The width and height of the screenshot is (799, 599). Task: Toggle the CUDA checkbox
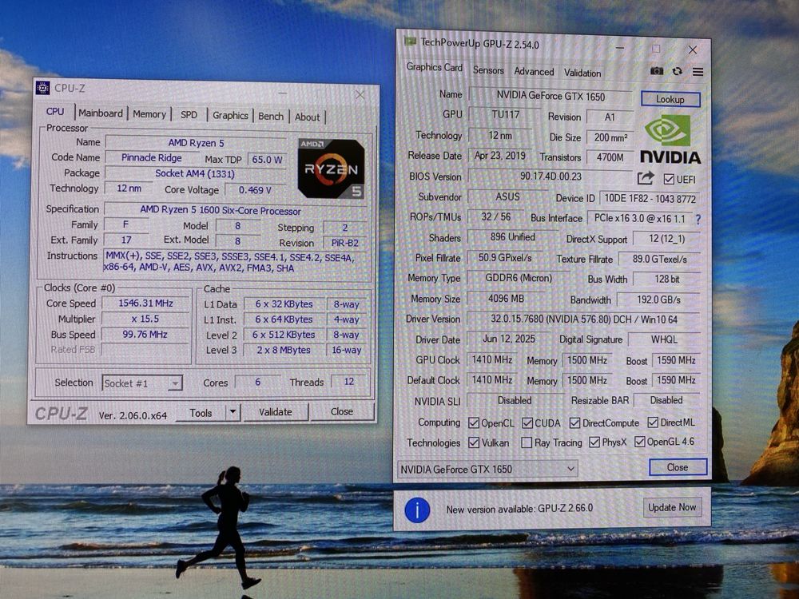527,422
